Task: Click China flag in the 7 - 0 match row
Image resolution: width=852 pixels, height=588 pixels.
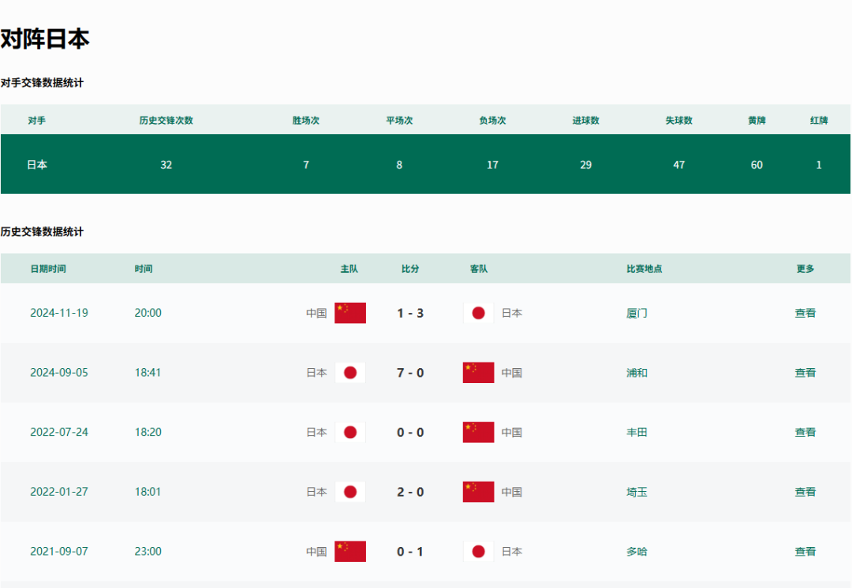Action: [478, 373]
